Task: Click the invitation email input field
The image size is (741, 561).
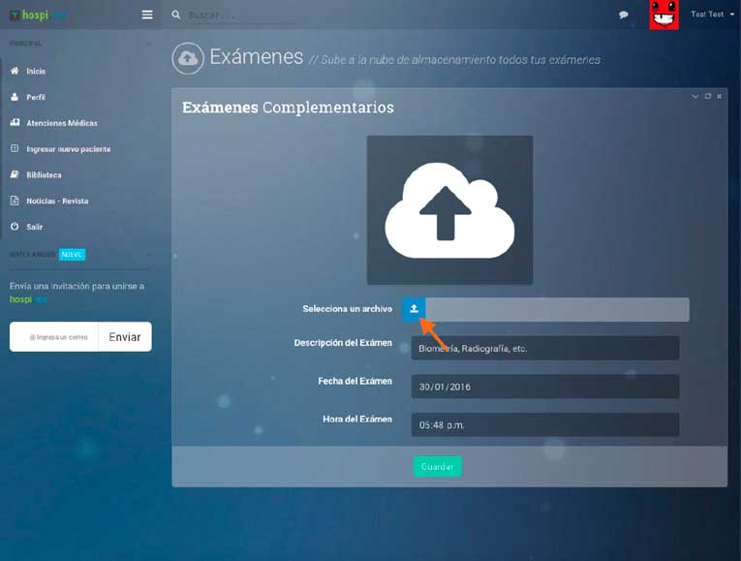Action: point(55,337)
